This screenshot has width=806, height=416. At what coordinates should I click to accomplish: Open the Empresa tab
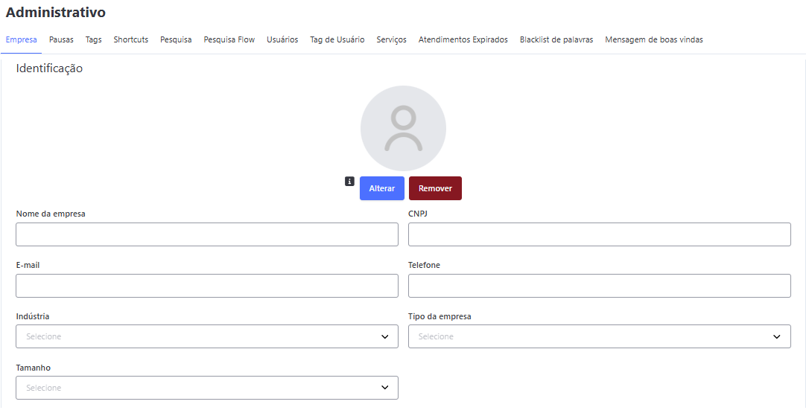21,39
